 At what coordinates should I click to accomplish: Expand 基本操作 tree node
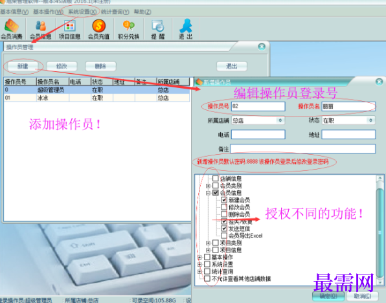(199, 257)
